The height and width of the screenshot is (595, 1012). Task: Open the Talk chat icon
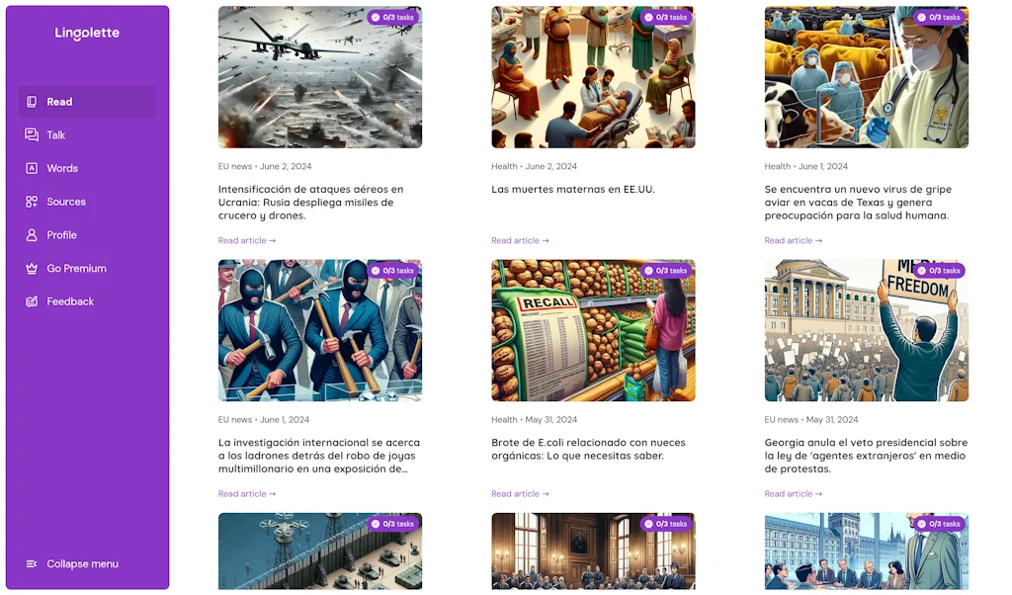pyautogui.click(x=31, y=134)
